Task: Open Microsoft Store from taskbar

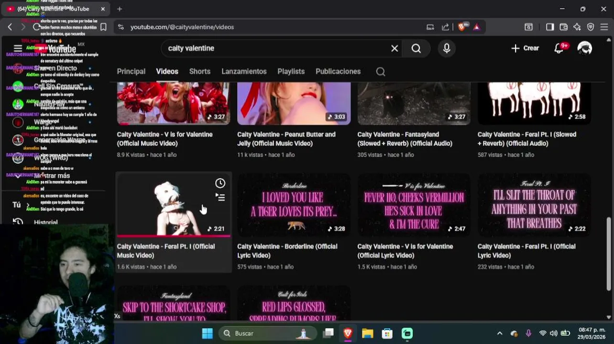Action: pyautogui.click(x=387, y=333)
